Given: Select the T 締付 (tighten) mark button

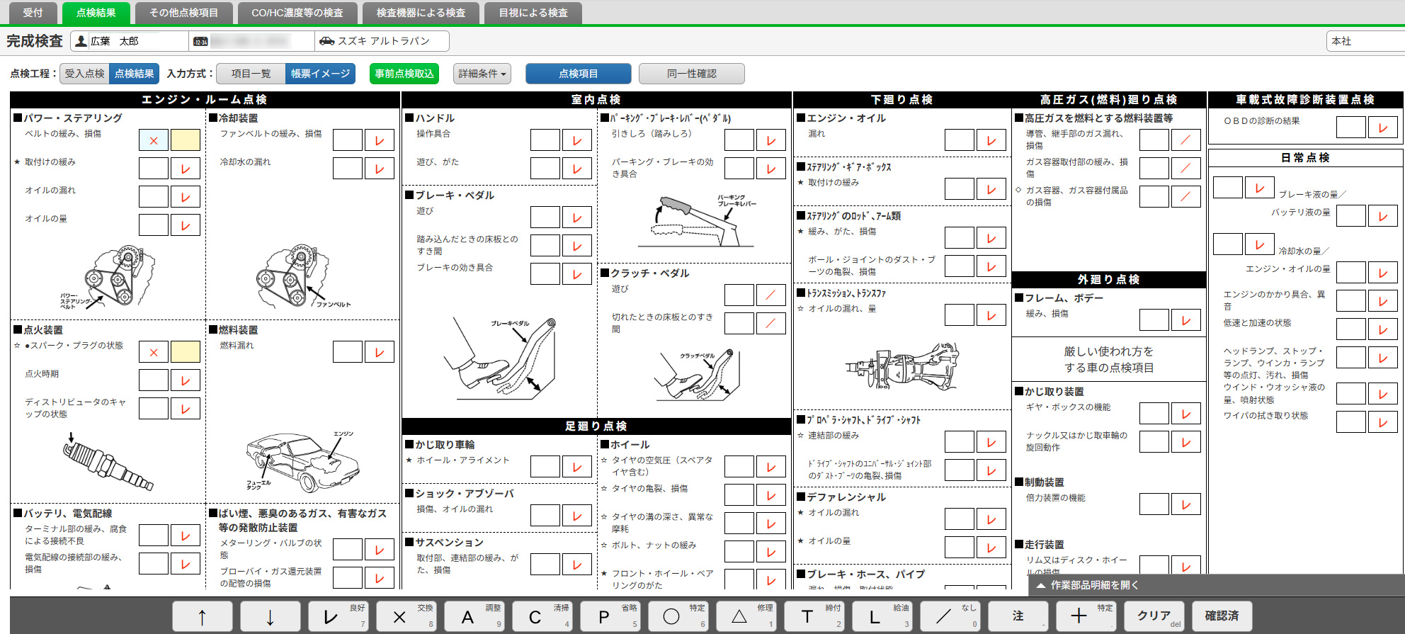Looking at the screenshot, I should [x=814, y=616].
